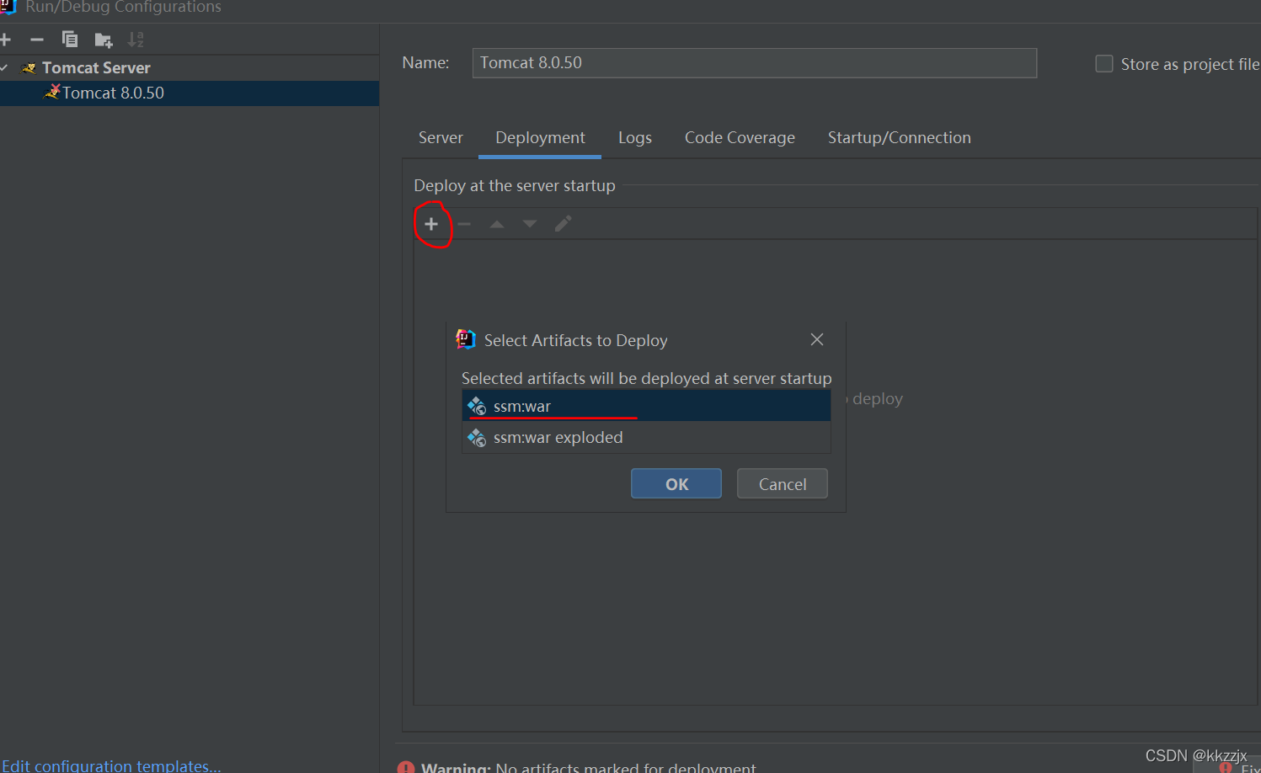Click the red warning icon at bottom
Image resolution: width=1261 pixels, height=773 pixels.
[406, 768]
